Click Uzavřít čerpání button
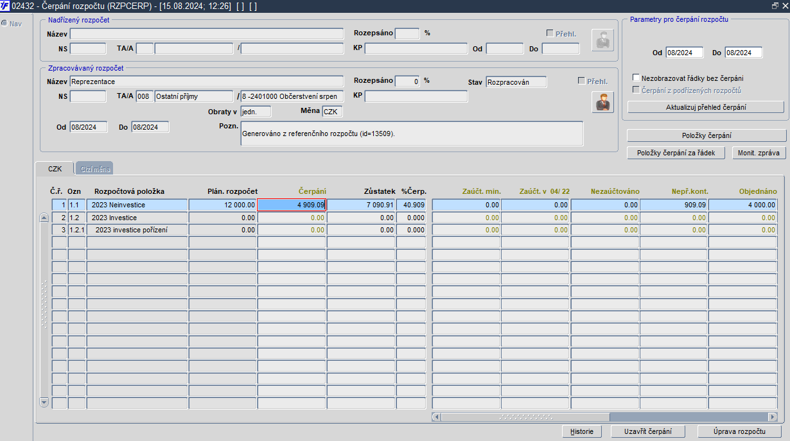The image size is (790, 441). tap(648, 431)
